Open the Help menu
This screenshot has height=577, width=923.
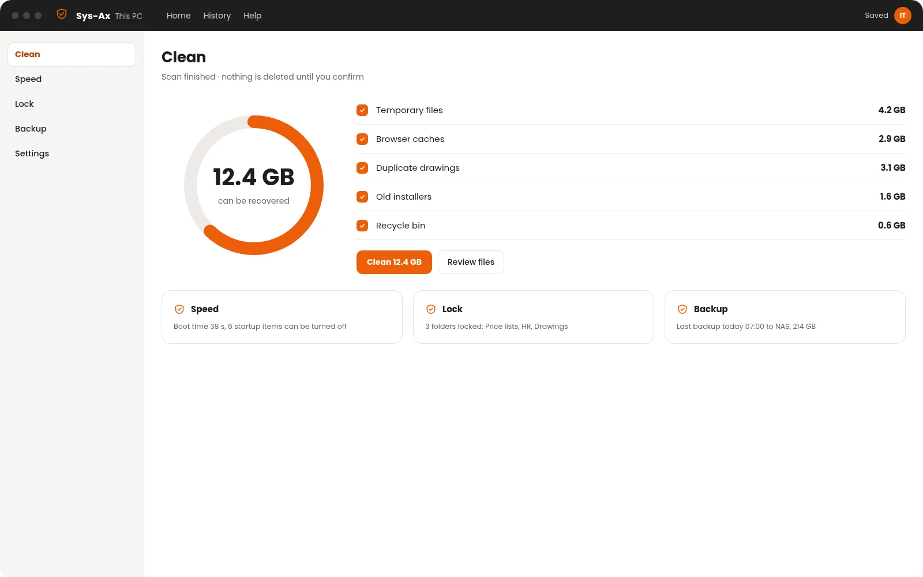[x=252, y=16]
